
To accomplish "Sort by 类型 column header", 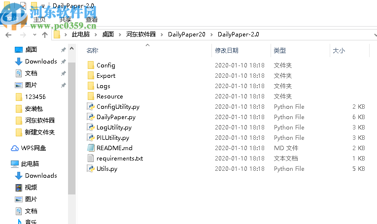I will (279, 50).
